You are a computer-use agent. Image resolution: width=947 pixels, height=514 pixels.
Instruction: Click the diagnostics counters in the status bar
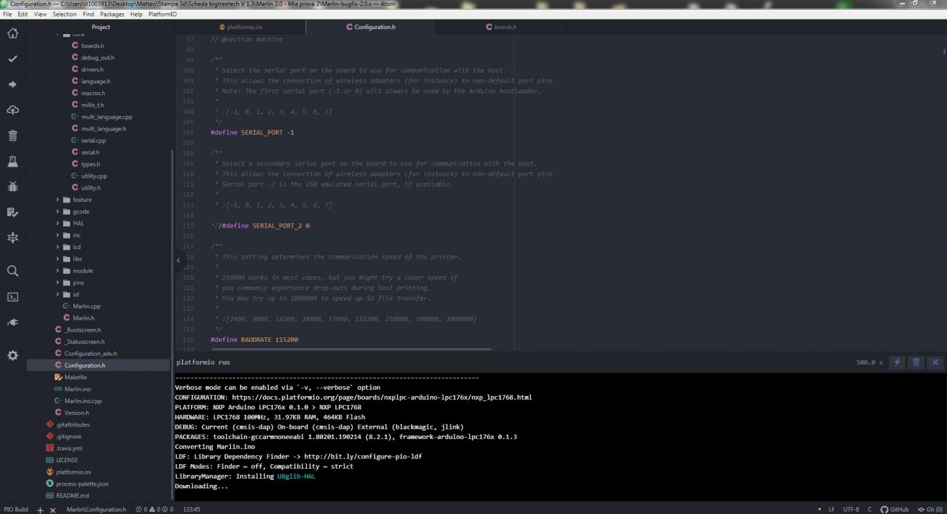tap(155, 510)
